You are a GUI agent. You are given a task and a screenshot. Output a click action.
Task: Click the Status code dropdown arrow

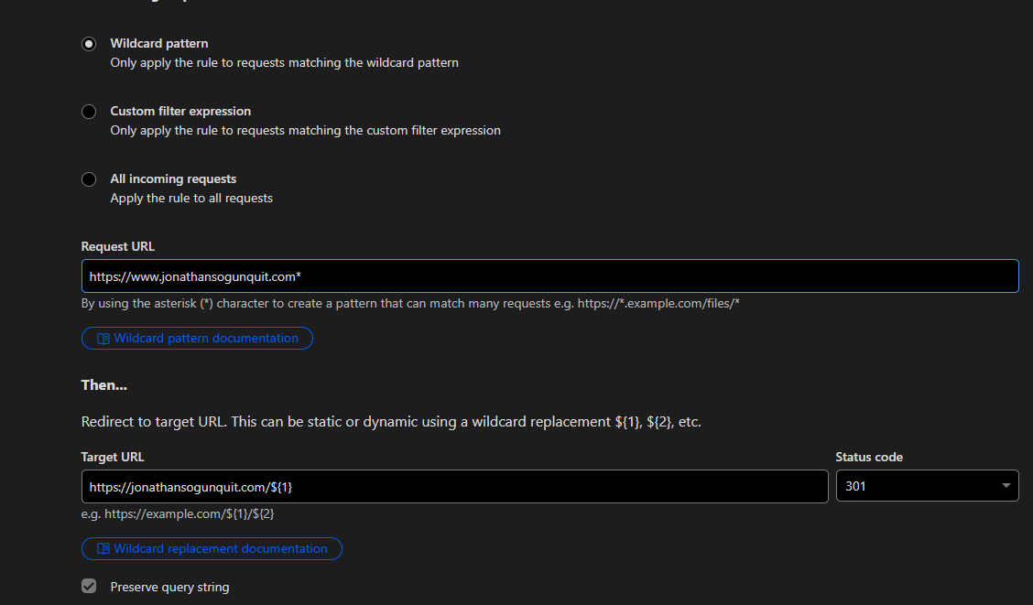(x=1006, y=486)
